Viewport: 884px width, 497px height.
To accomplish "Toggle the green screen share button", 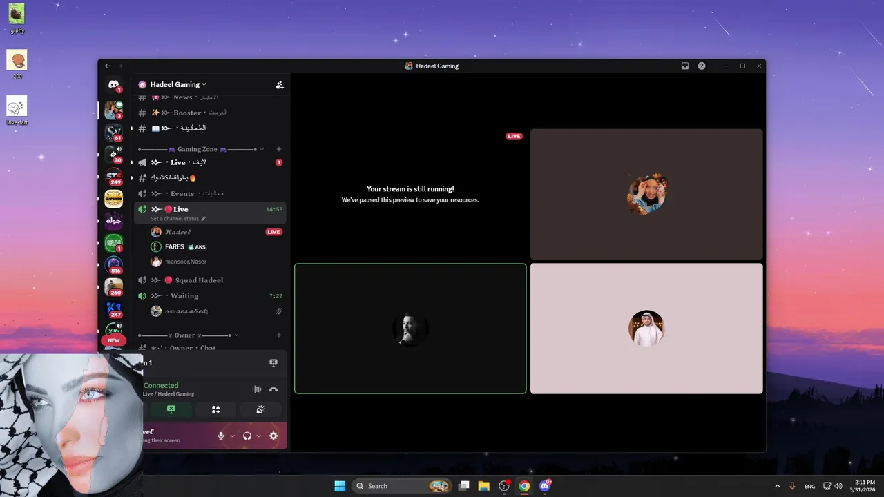I will tap(171, 409).
